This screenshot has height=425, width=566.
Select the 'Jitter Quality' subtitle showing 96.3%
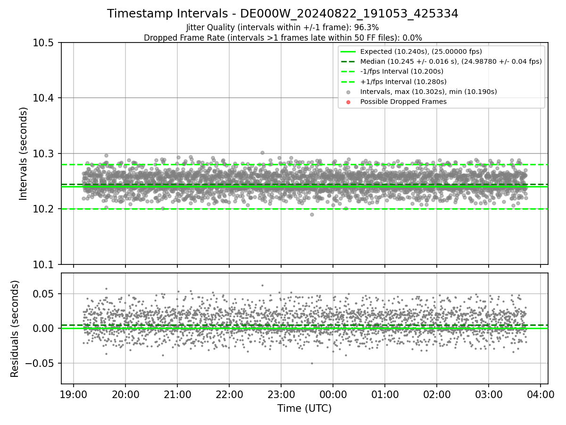pyautogui.click(x=283, y=27)
